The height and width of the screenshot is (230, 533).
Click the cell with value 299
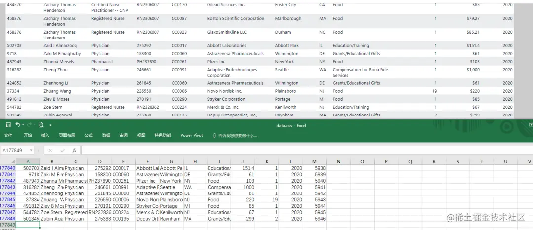[243, 219]
